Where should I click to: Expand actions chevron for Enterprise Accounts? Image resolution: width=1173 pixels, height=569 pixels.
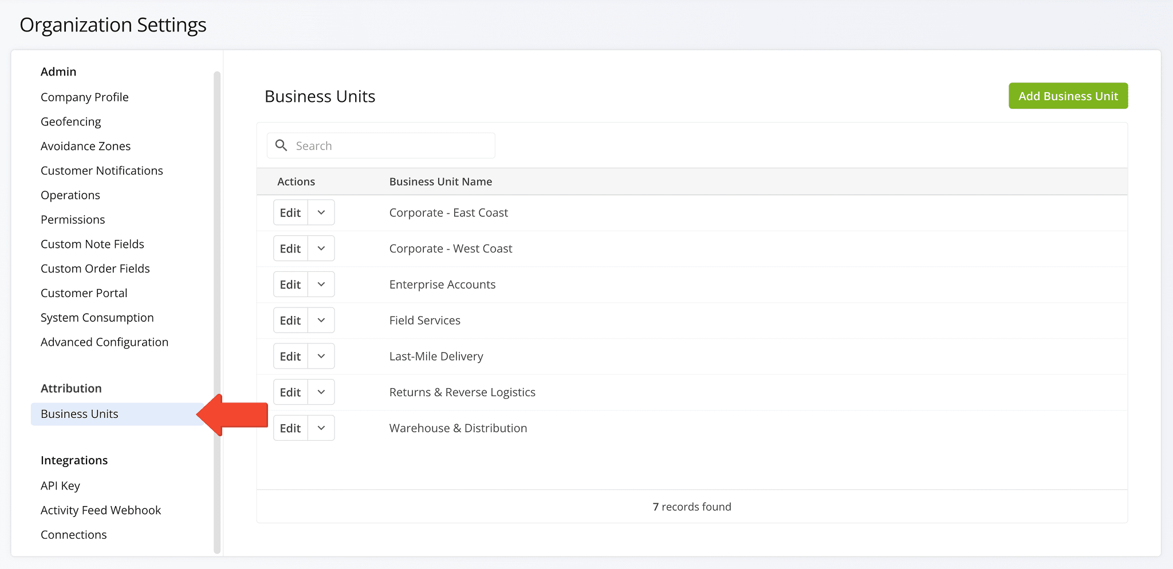(321, 284)
